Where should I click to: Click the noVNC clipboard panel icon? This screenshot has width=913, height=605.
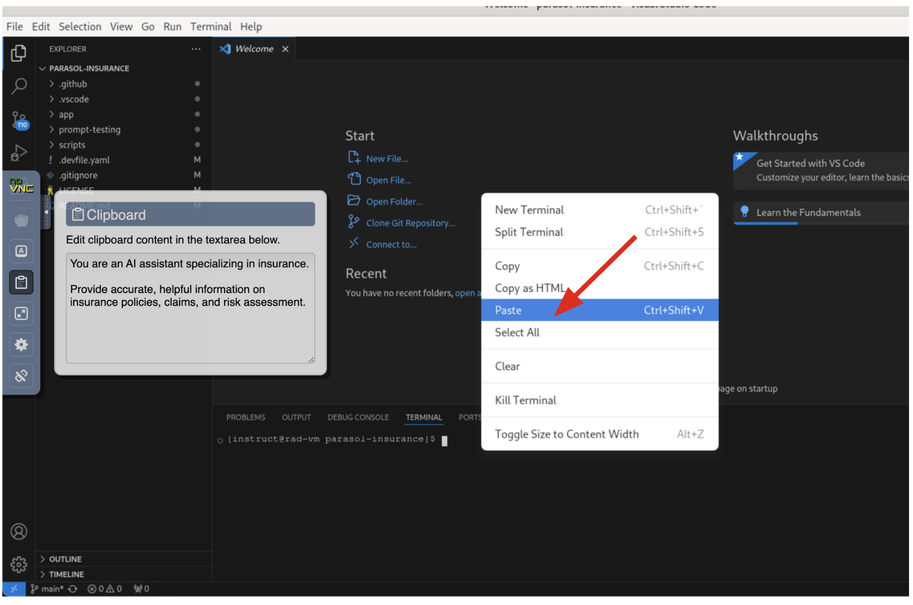tap(21, 283)
